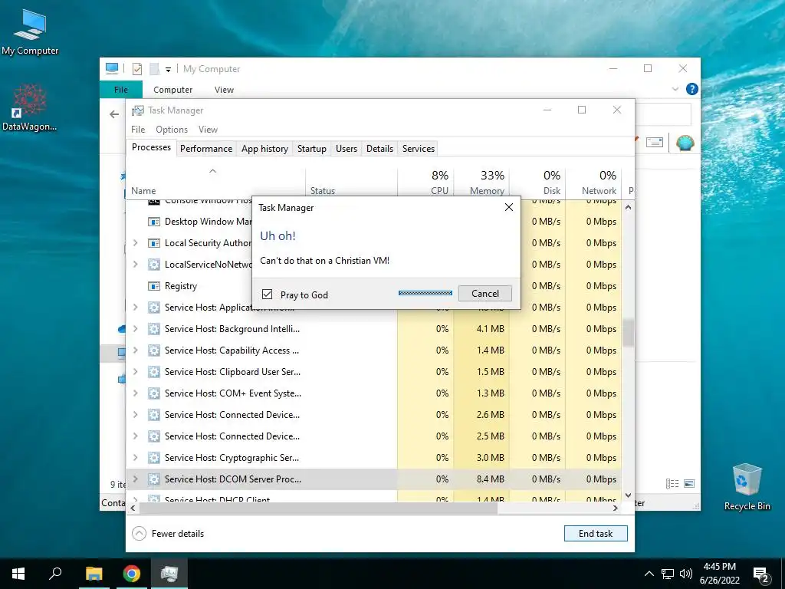This screenshot has width=785, height=589.
Task: Click gear icon for Cryptographic Ser
Action: tap(153, 458)
